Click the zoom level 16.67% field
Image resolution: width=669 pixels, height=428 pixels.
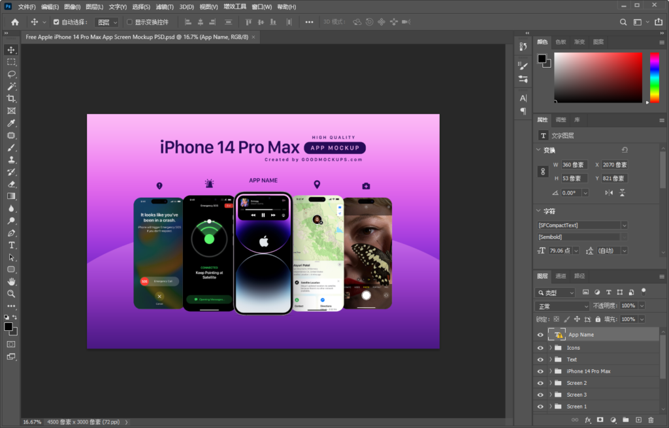[32, 422]
